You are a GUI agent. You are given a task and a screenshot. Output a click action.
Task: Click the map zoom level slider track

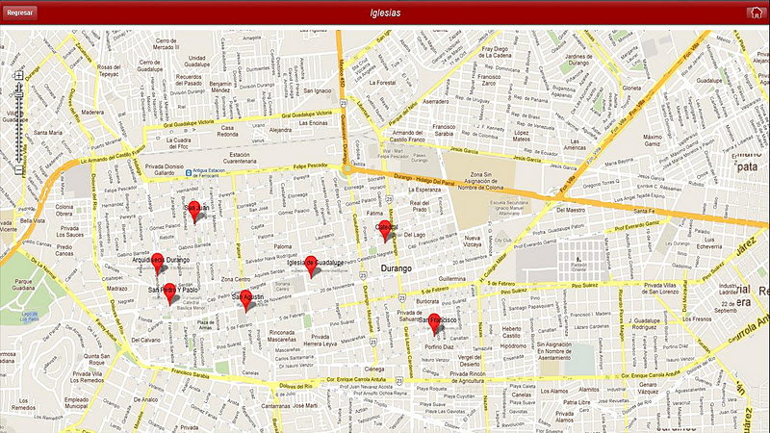point(18,123)
